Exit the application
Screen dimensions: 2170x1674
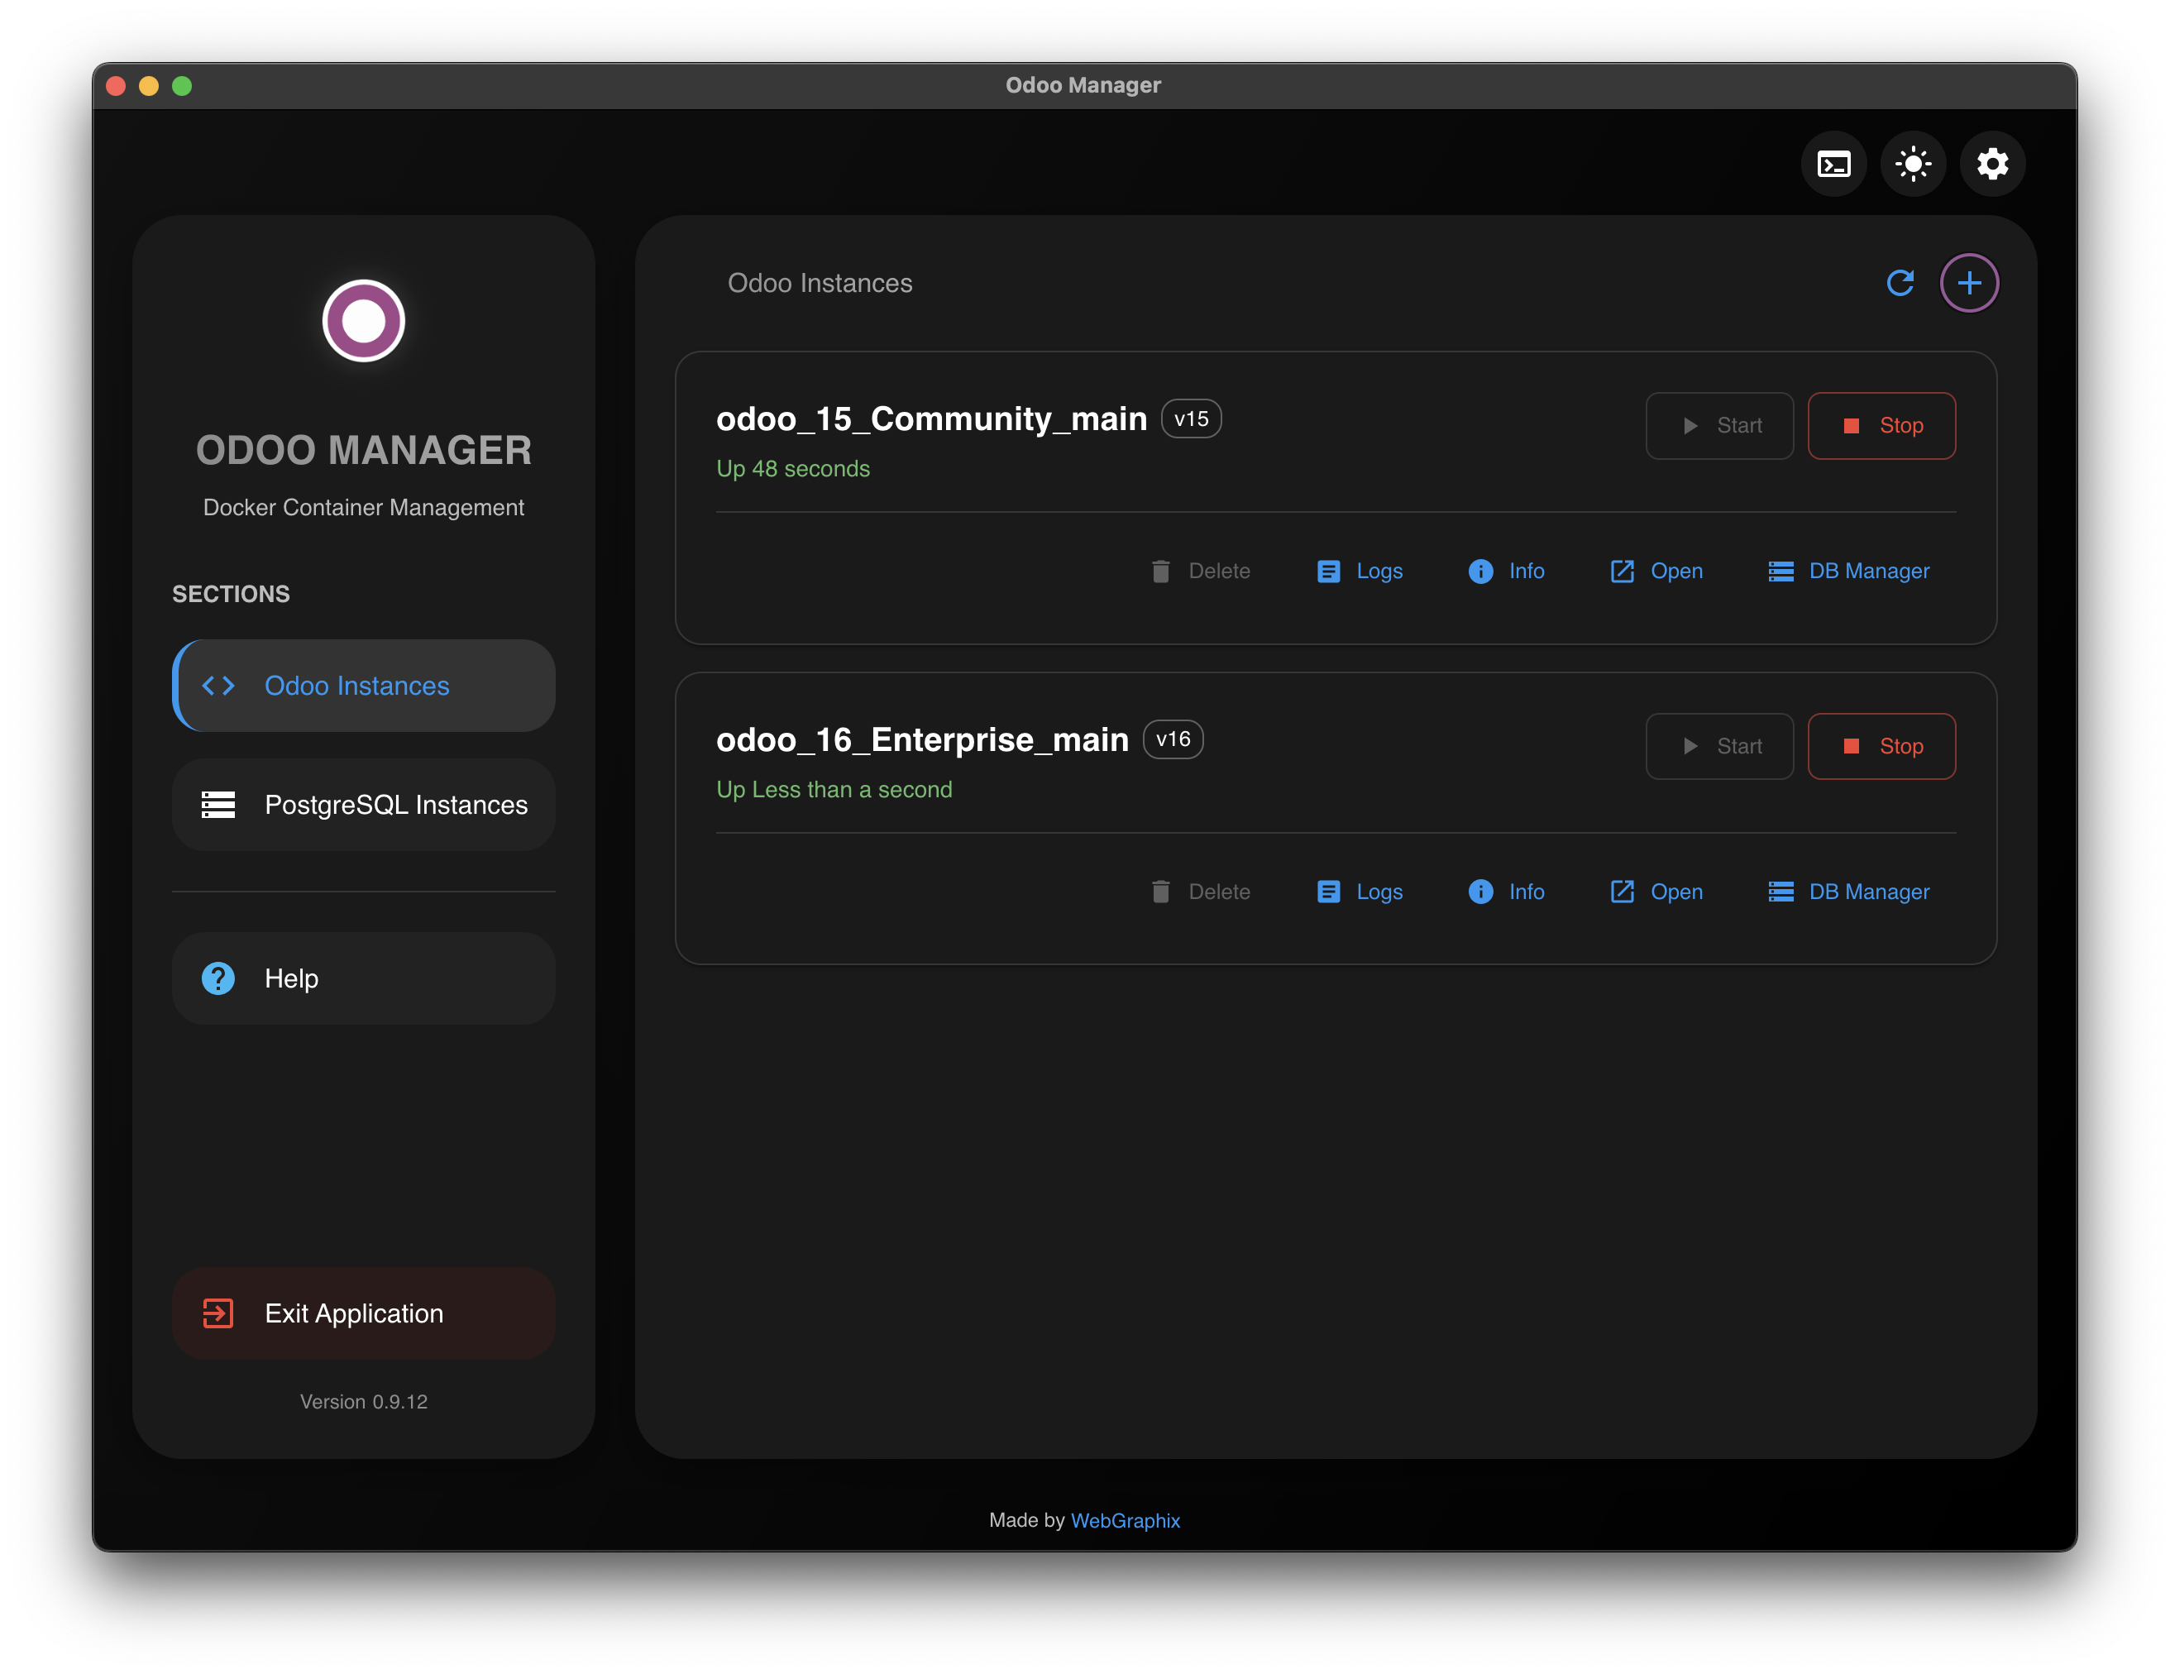(x=364, y=1313)
